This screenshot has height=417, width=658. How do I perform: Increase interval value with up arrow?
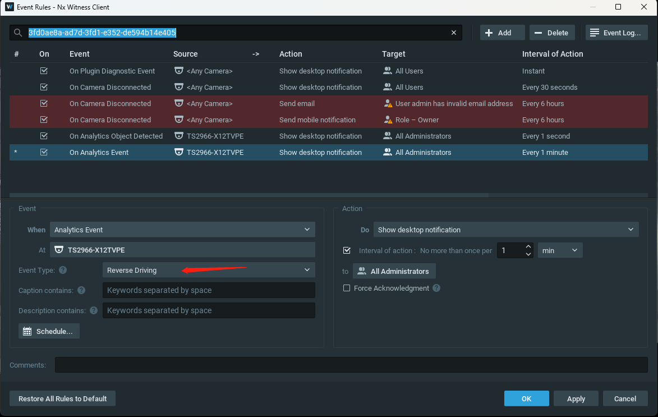pyautogui.click(x=528, y=246)
